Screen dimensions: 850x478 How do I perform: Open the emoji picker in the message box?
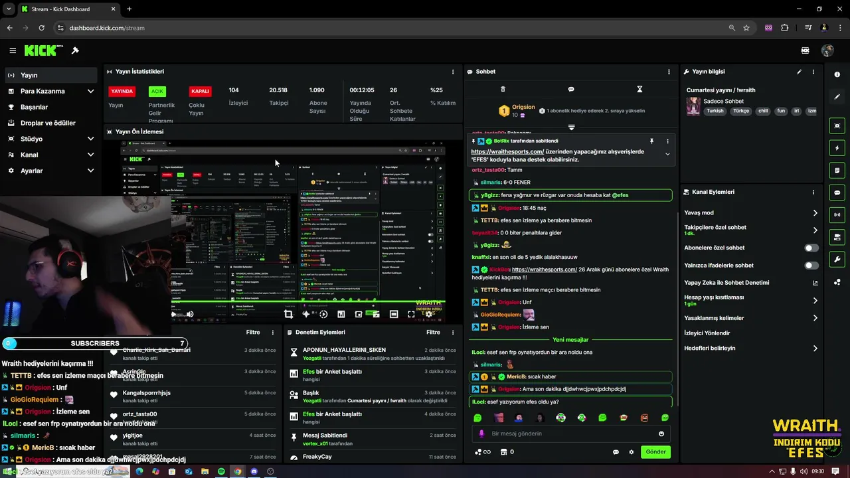point(661,434)
